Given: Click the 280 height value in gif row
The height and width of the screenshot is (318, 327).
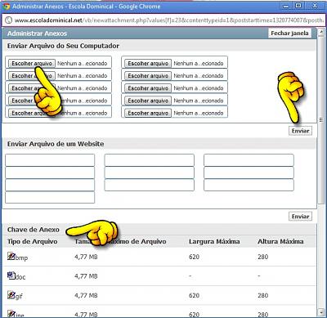Looking at the screenshot, I should coord(263,295).
